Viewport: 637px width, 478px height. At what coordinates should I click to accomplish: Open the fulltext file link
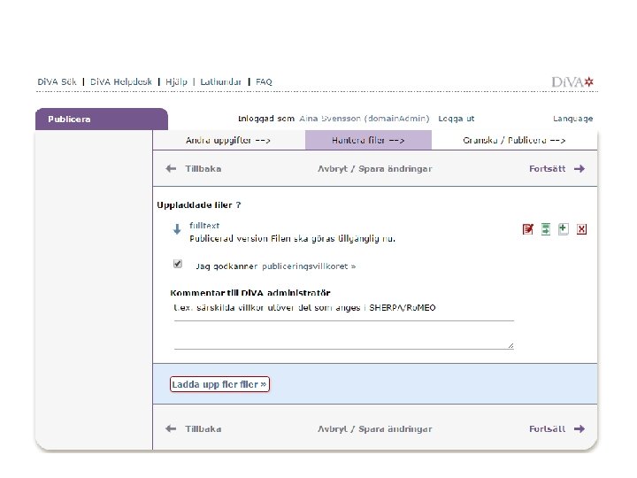[x=204, y=225]
